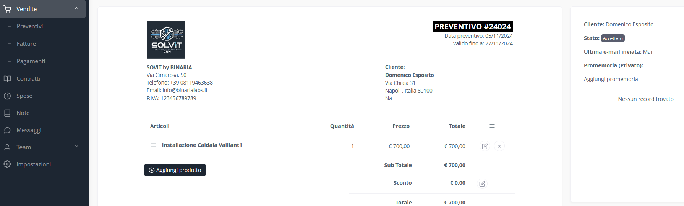Viewport: 684px width, 206px height.
Task: Open the Preventivi submenu item
Action: (x=30, y=26)
